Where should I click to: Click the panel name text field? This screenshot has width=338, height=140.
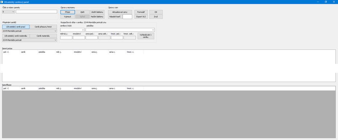click(36, 12)
